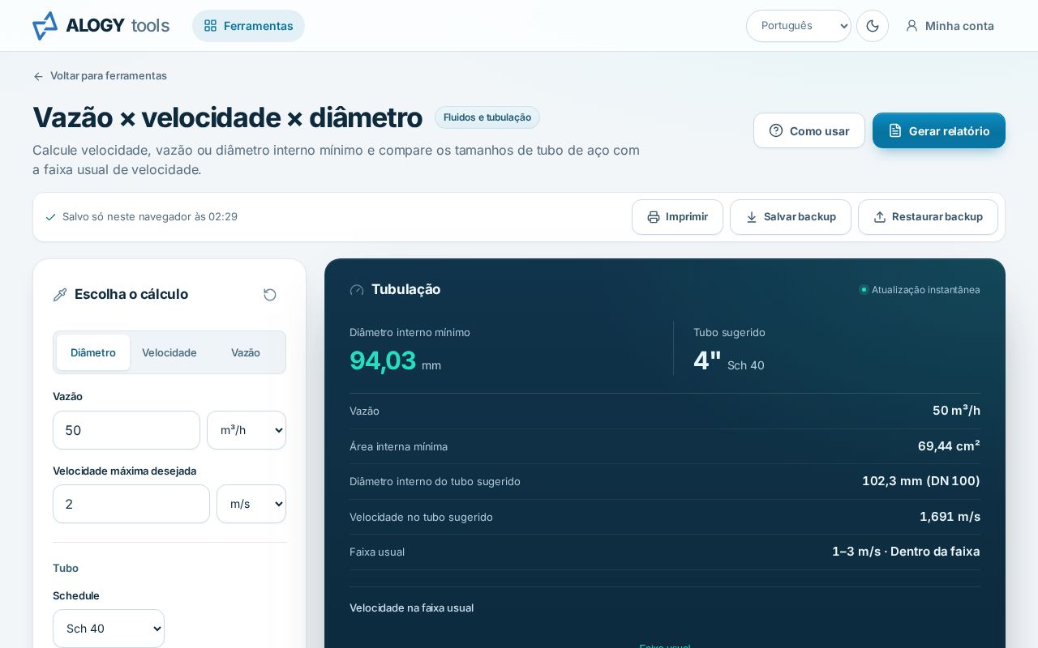Click the Atualização instantânea green dot
This screenshot has height=648, width=1038.
864,290
